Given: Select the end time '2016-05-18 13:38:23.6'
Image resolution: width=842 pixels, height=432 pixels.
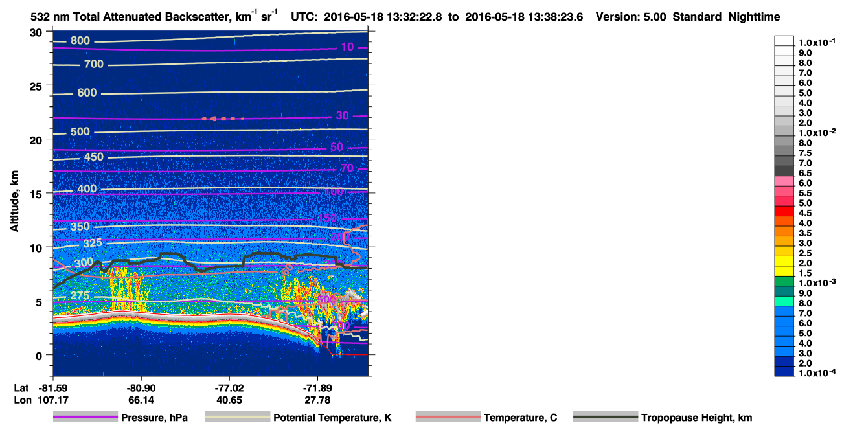Looking at the screenshot, I should (x=523, y=17).
